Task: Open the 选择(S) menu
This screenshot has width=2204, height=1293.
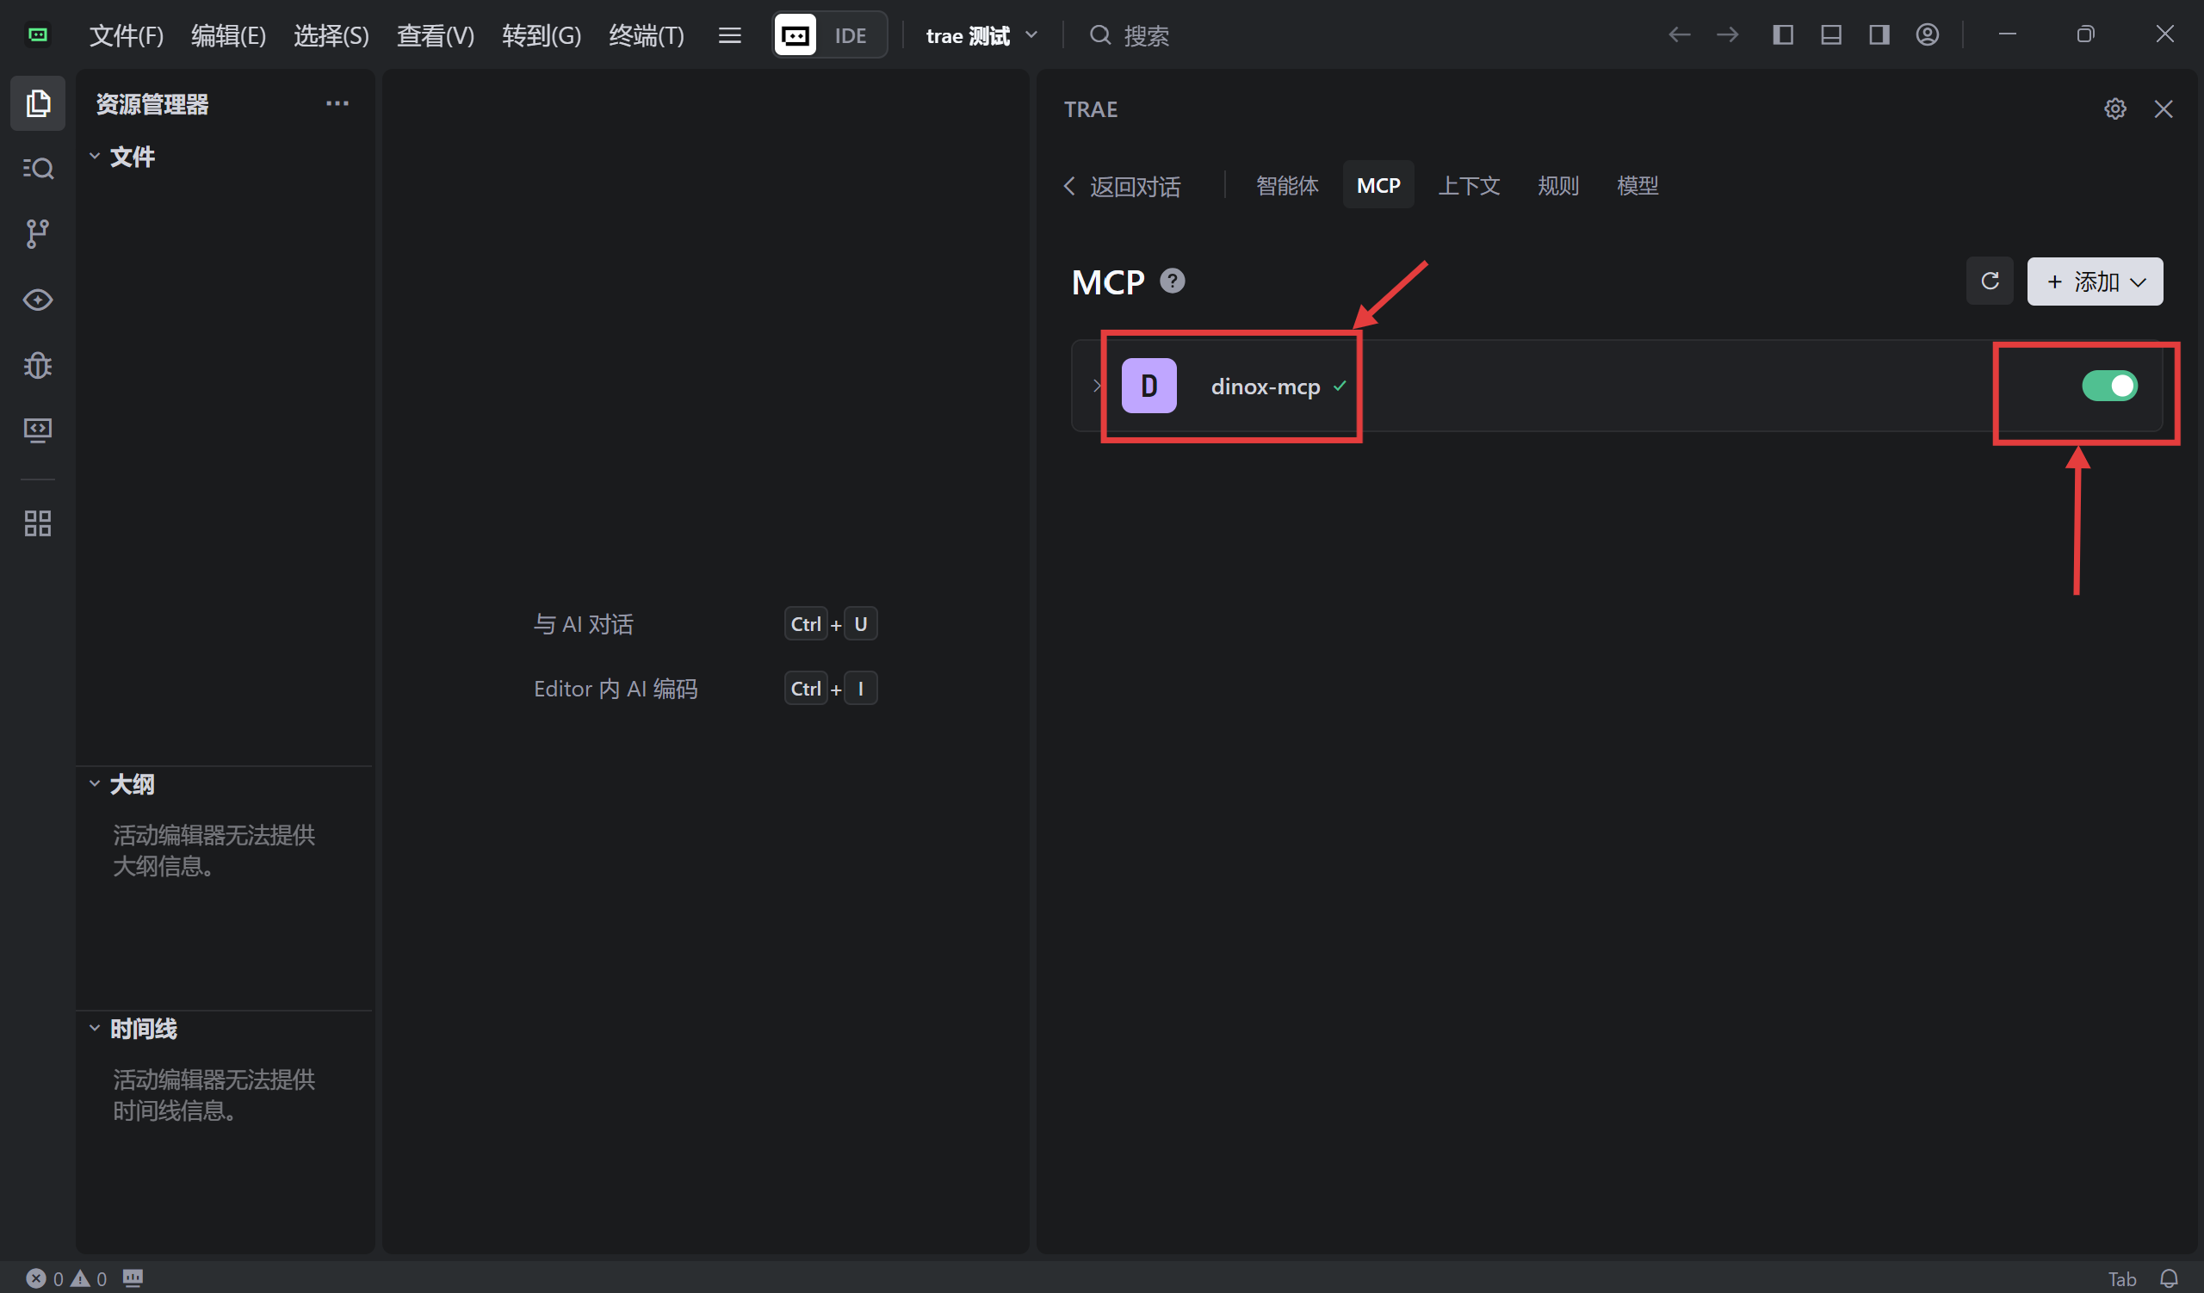Action: (331, 35)
